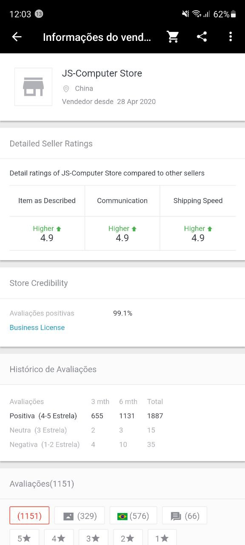245x545 pixels.
Task: Select the all reviews (1151) filter
Action: click(29, 516)
